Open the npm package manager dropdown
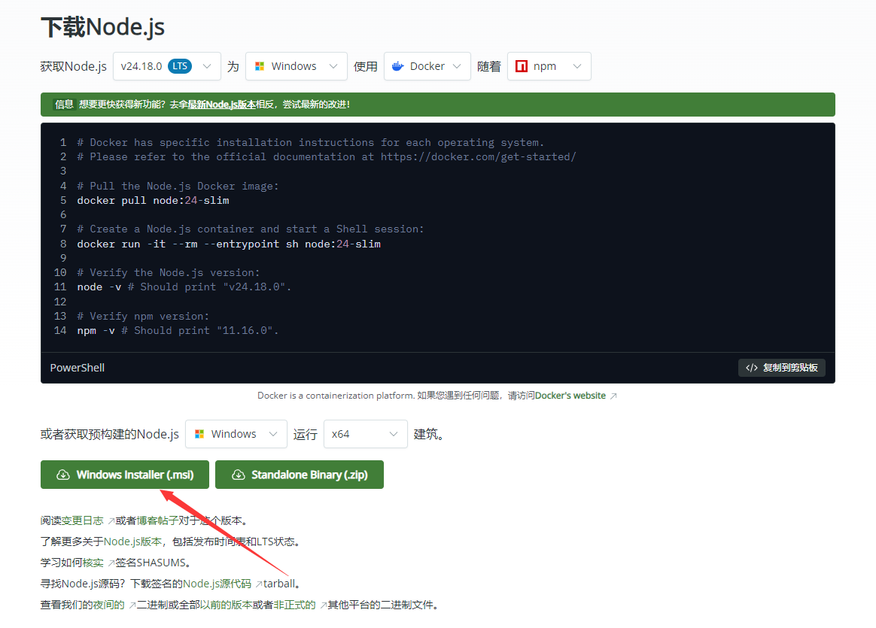Screen dimensions: 876x628 [x=549, y=66]
